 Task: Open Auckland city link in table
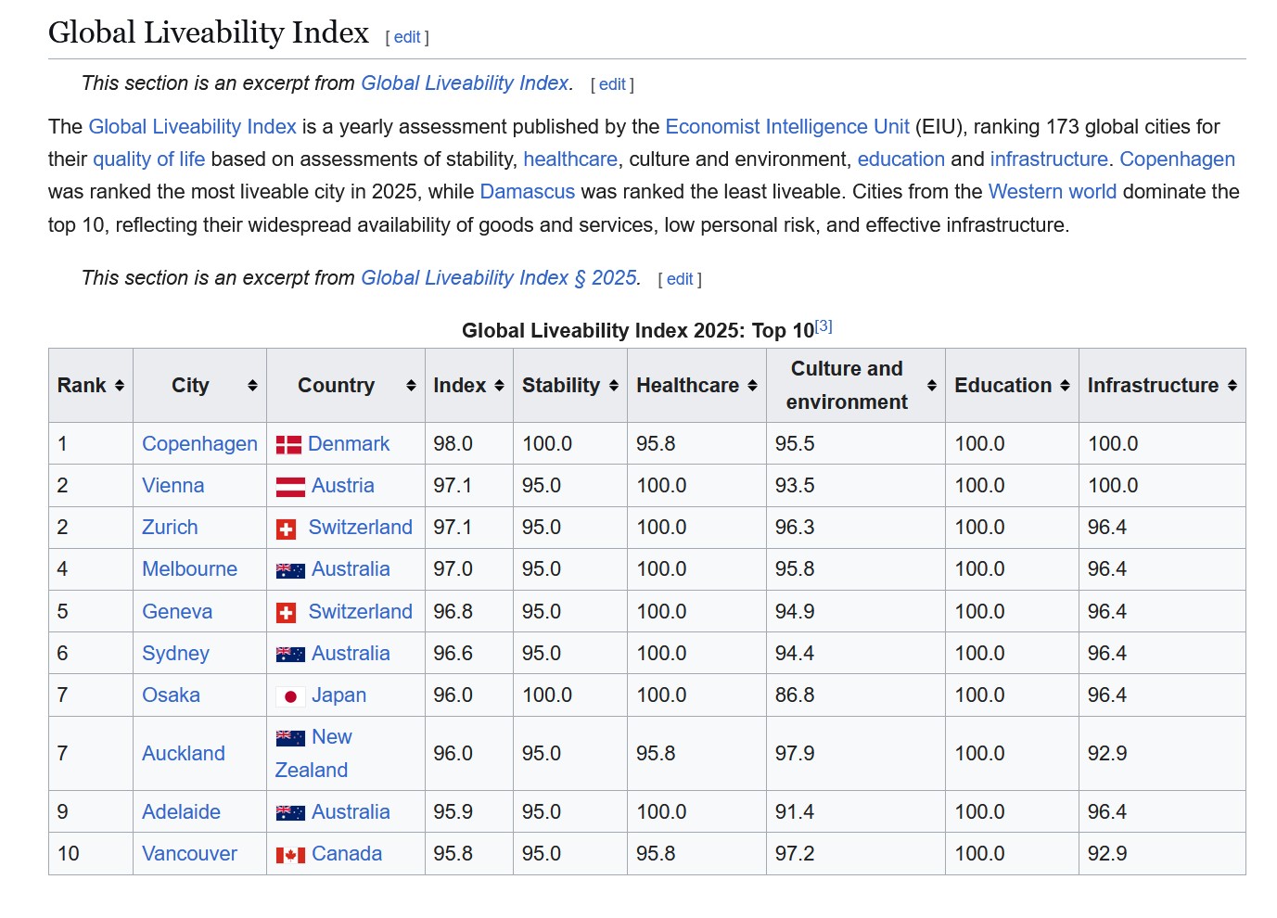coord(184,754)
